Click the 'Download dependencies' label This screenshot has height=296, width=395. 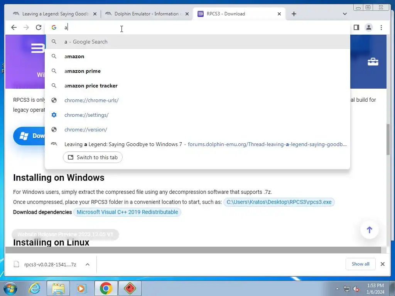42,212
